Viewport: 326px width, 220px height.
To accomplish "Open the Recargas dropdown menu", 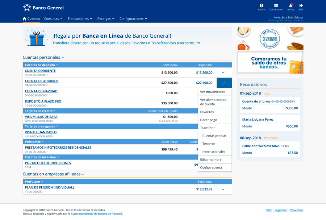I will 106,19.
